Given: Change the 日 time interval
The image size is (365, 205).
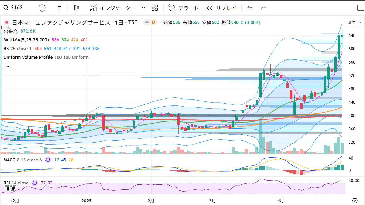Looking at the screenshot, I should tap(59, 8).
